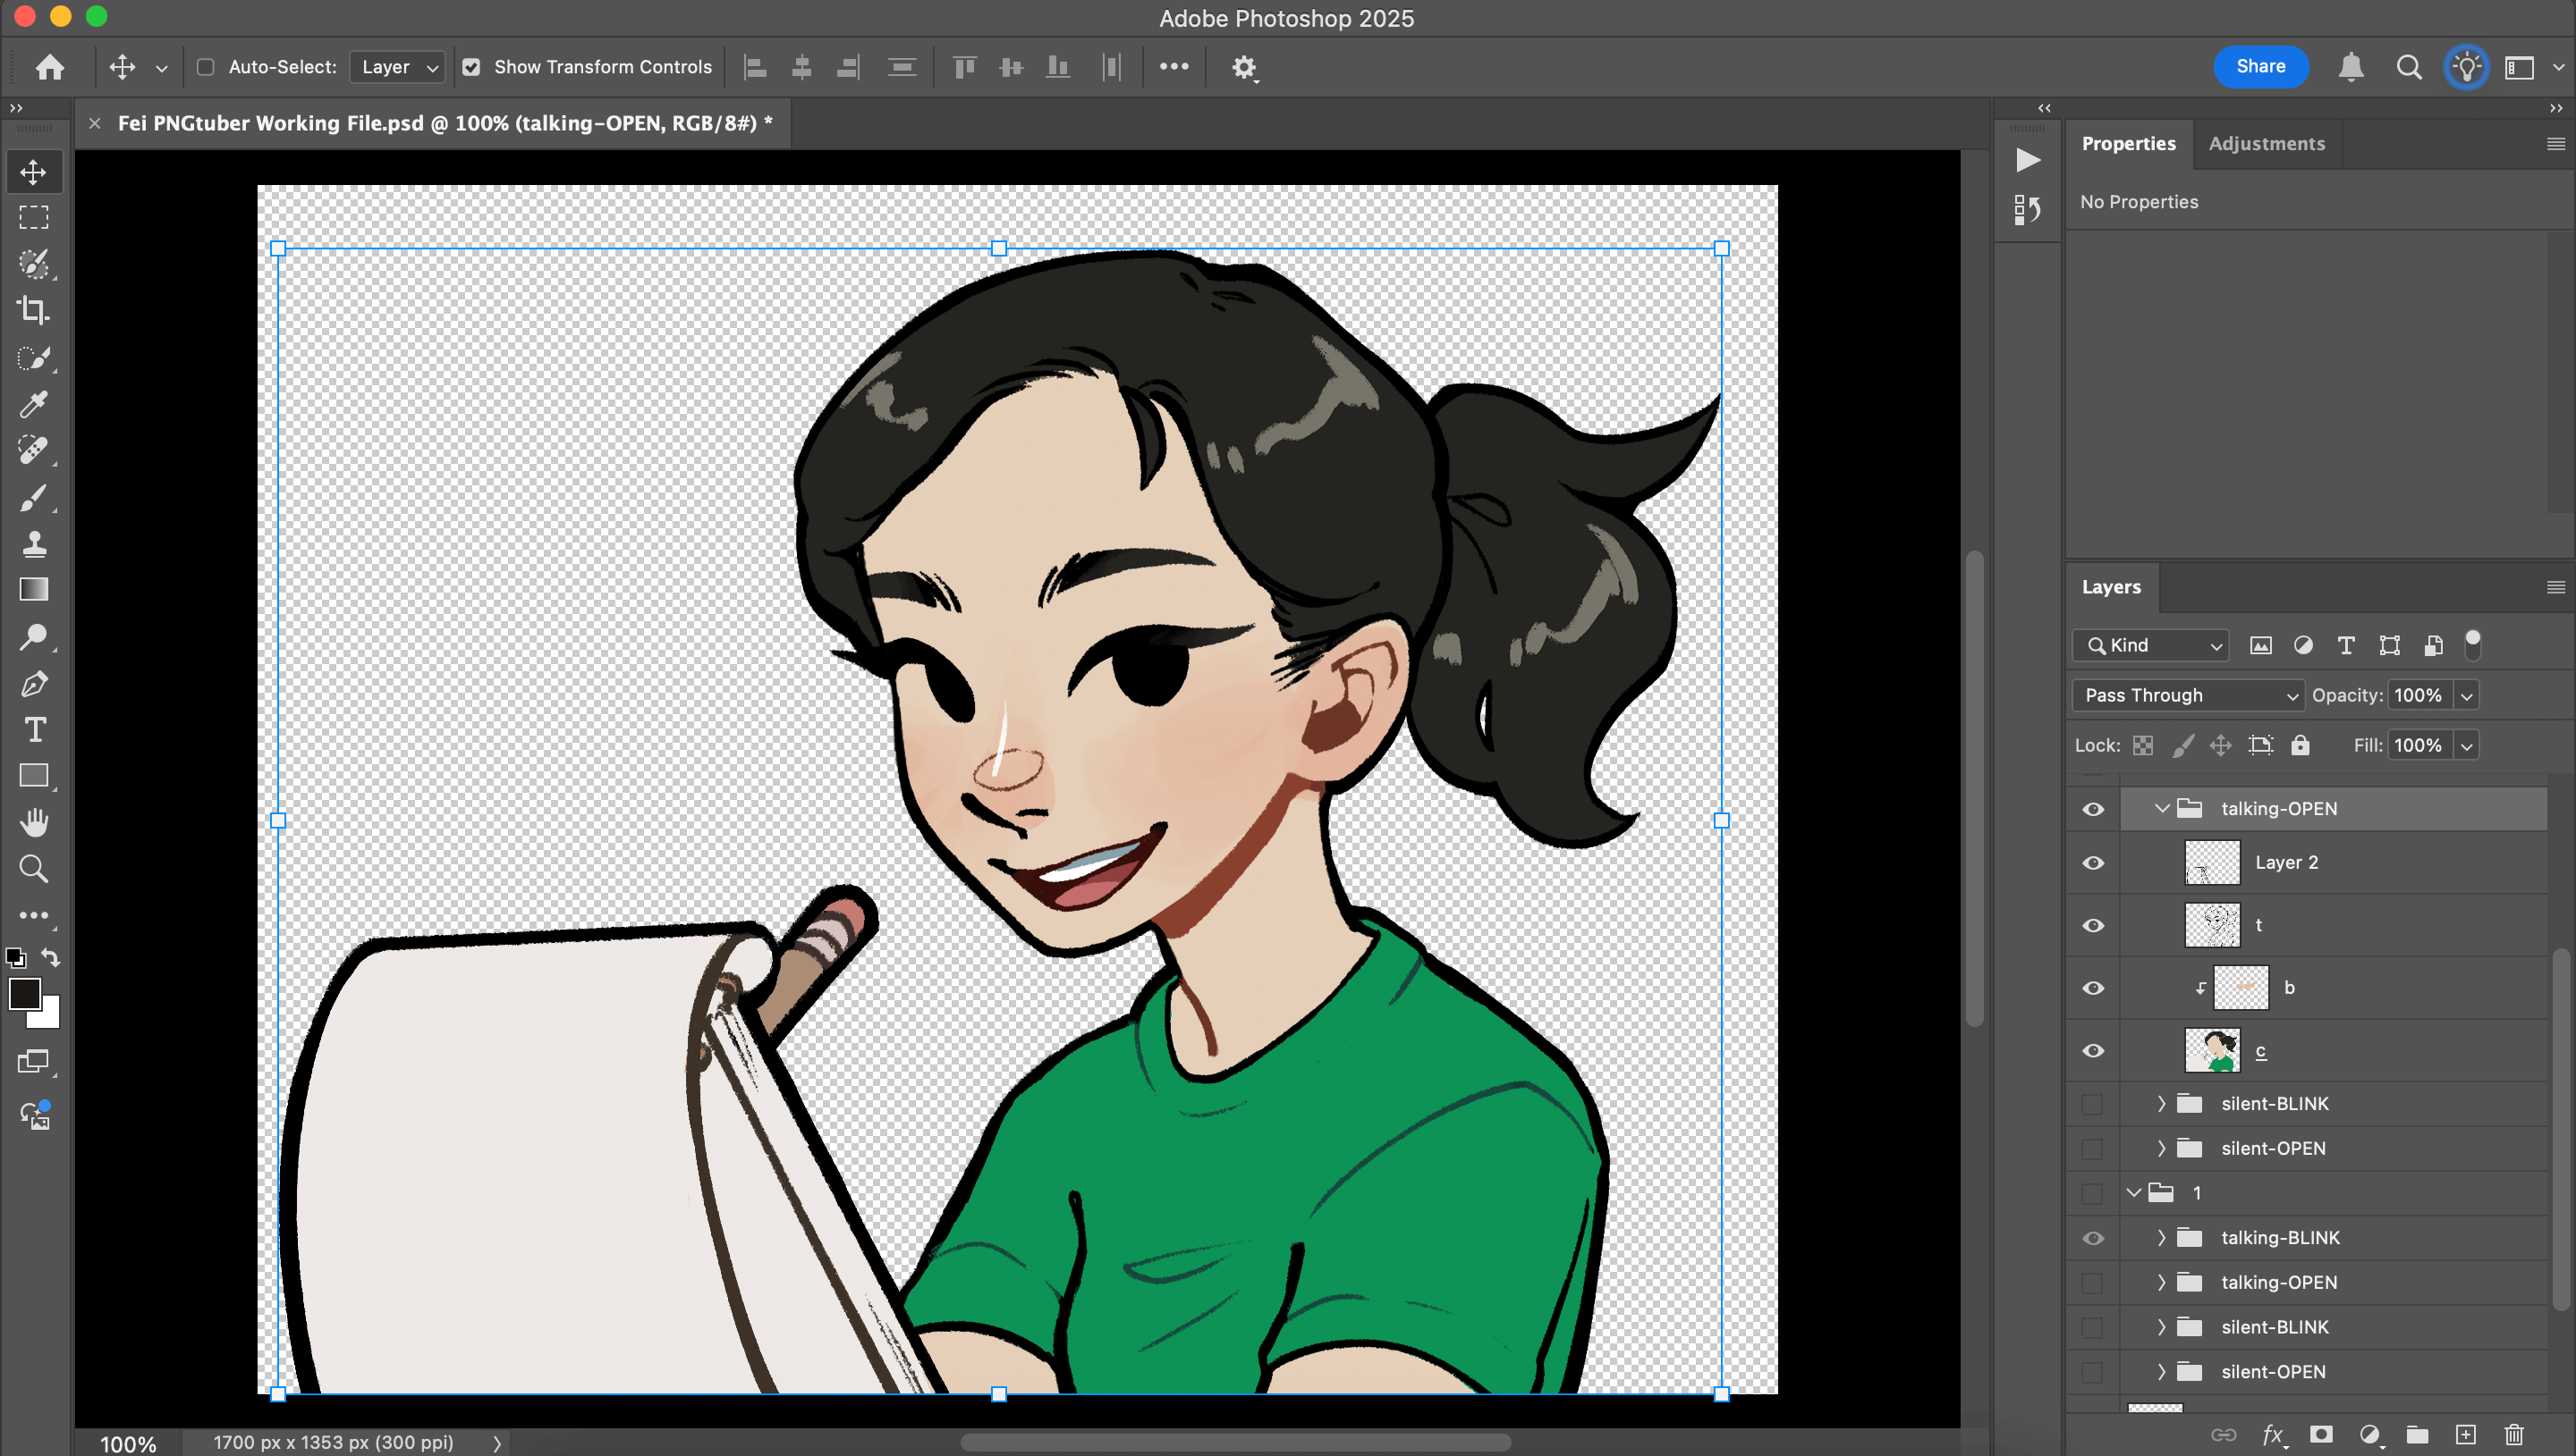Select the Brush tool
2576x1456 pixels.
click(33, 497)
